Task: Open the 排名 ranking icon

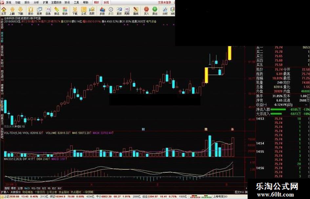Action: pos(56,11)
